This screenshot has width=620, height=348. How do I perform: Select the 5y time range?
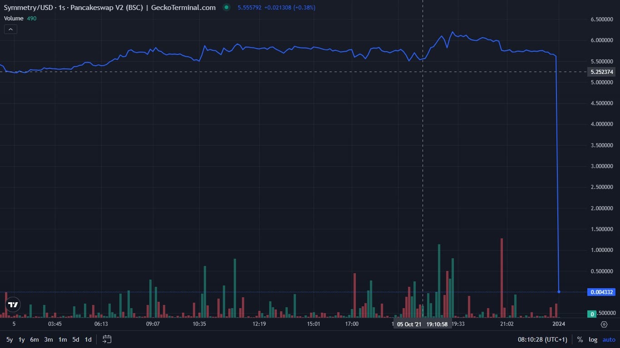point(10,339)
